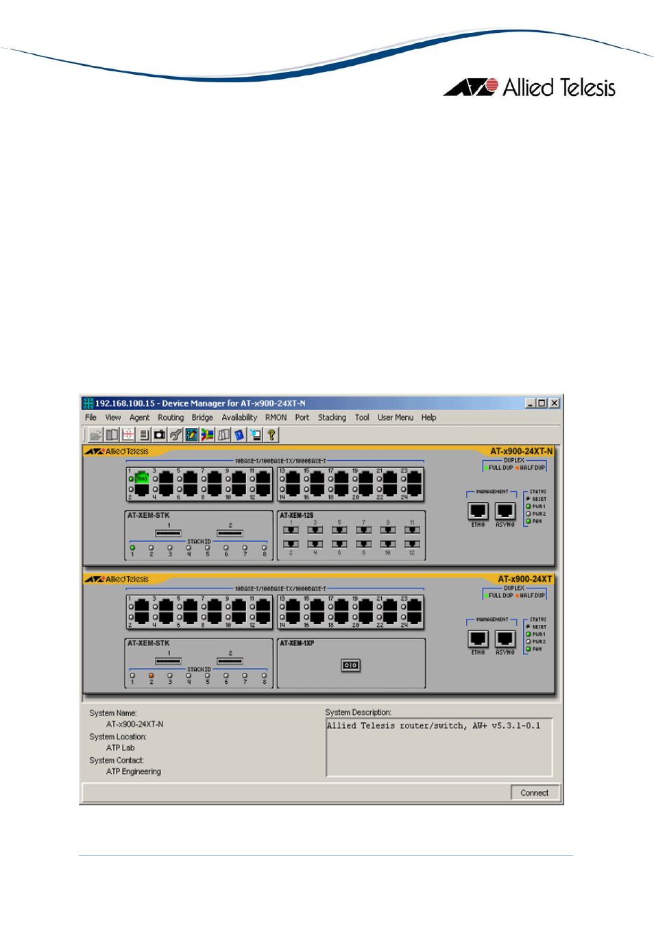Select green port 1 on AT-x900-24XT-N
654x926 pixels.
[x=142, y=478]
